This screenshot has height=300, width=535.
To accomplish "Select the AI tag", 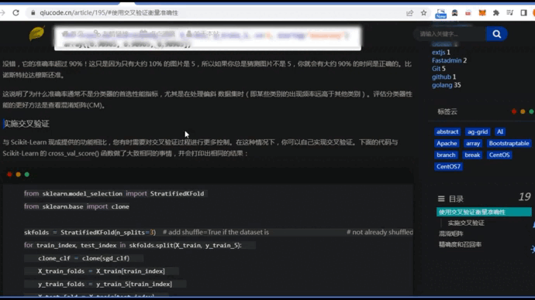I will [500, 131].
